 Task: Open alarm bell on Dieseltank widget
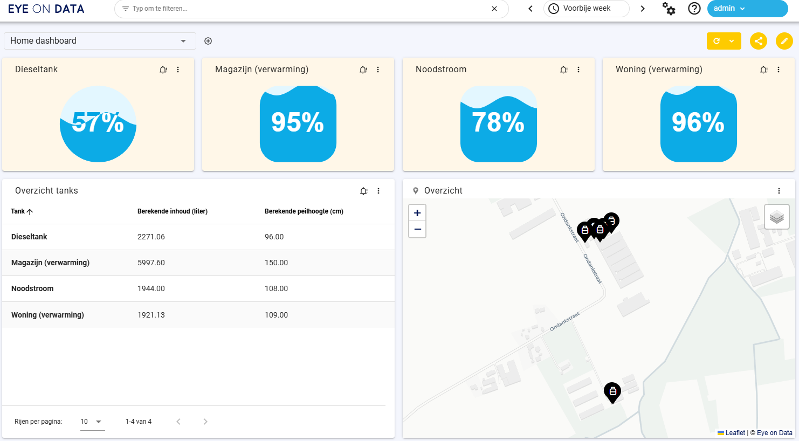pyautogui.click(x=163, y=70)
